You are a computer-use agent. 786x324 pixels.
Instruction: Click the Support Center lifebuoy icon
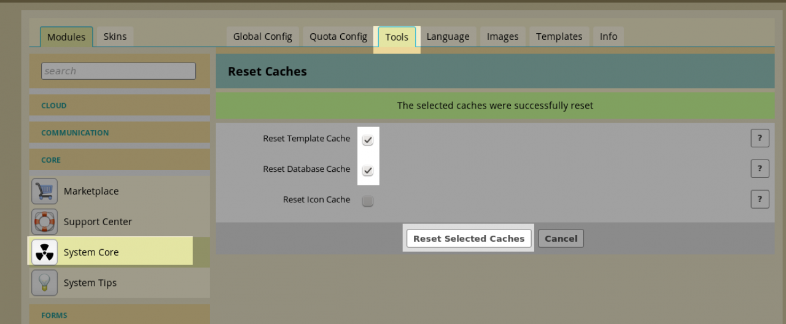click(44, 222)
